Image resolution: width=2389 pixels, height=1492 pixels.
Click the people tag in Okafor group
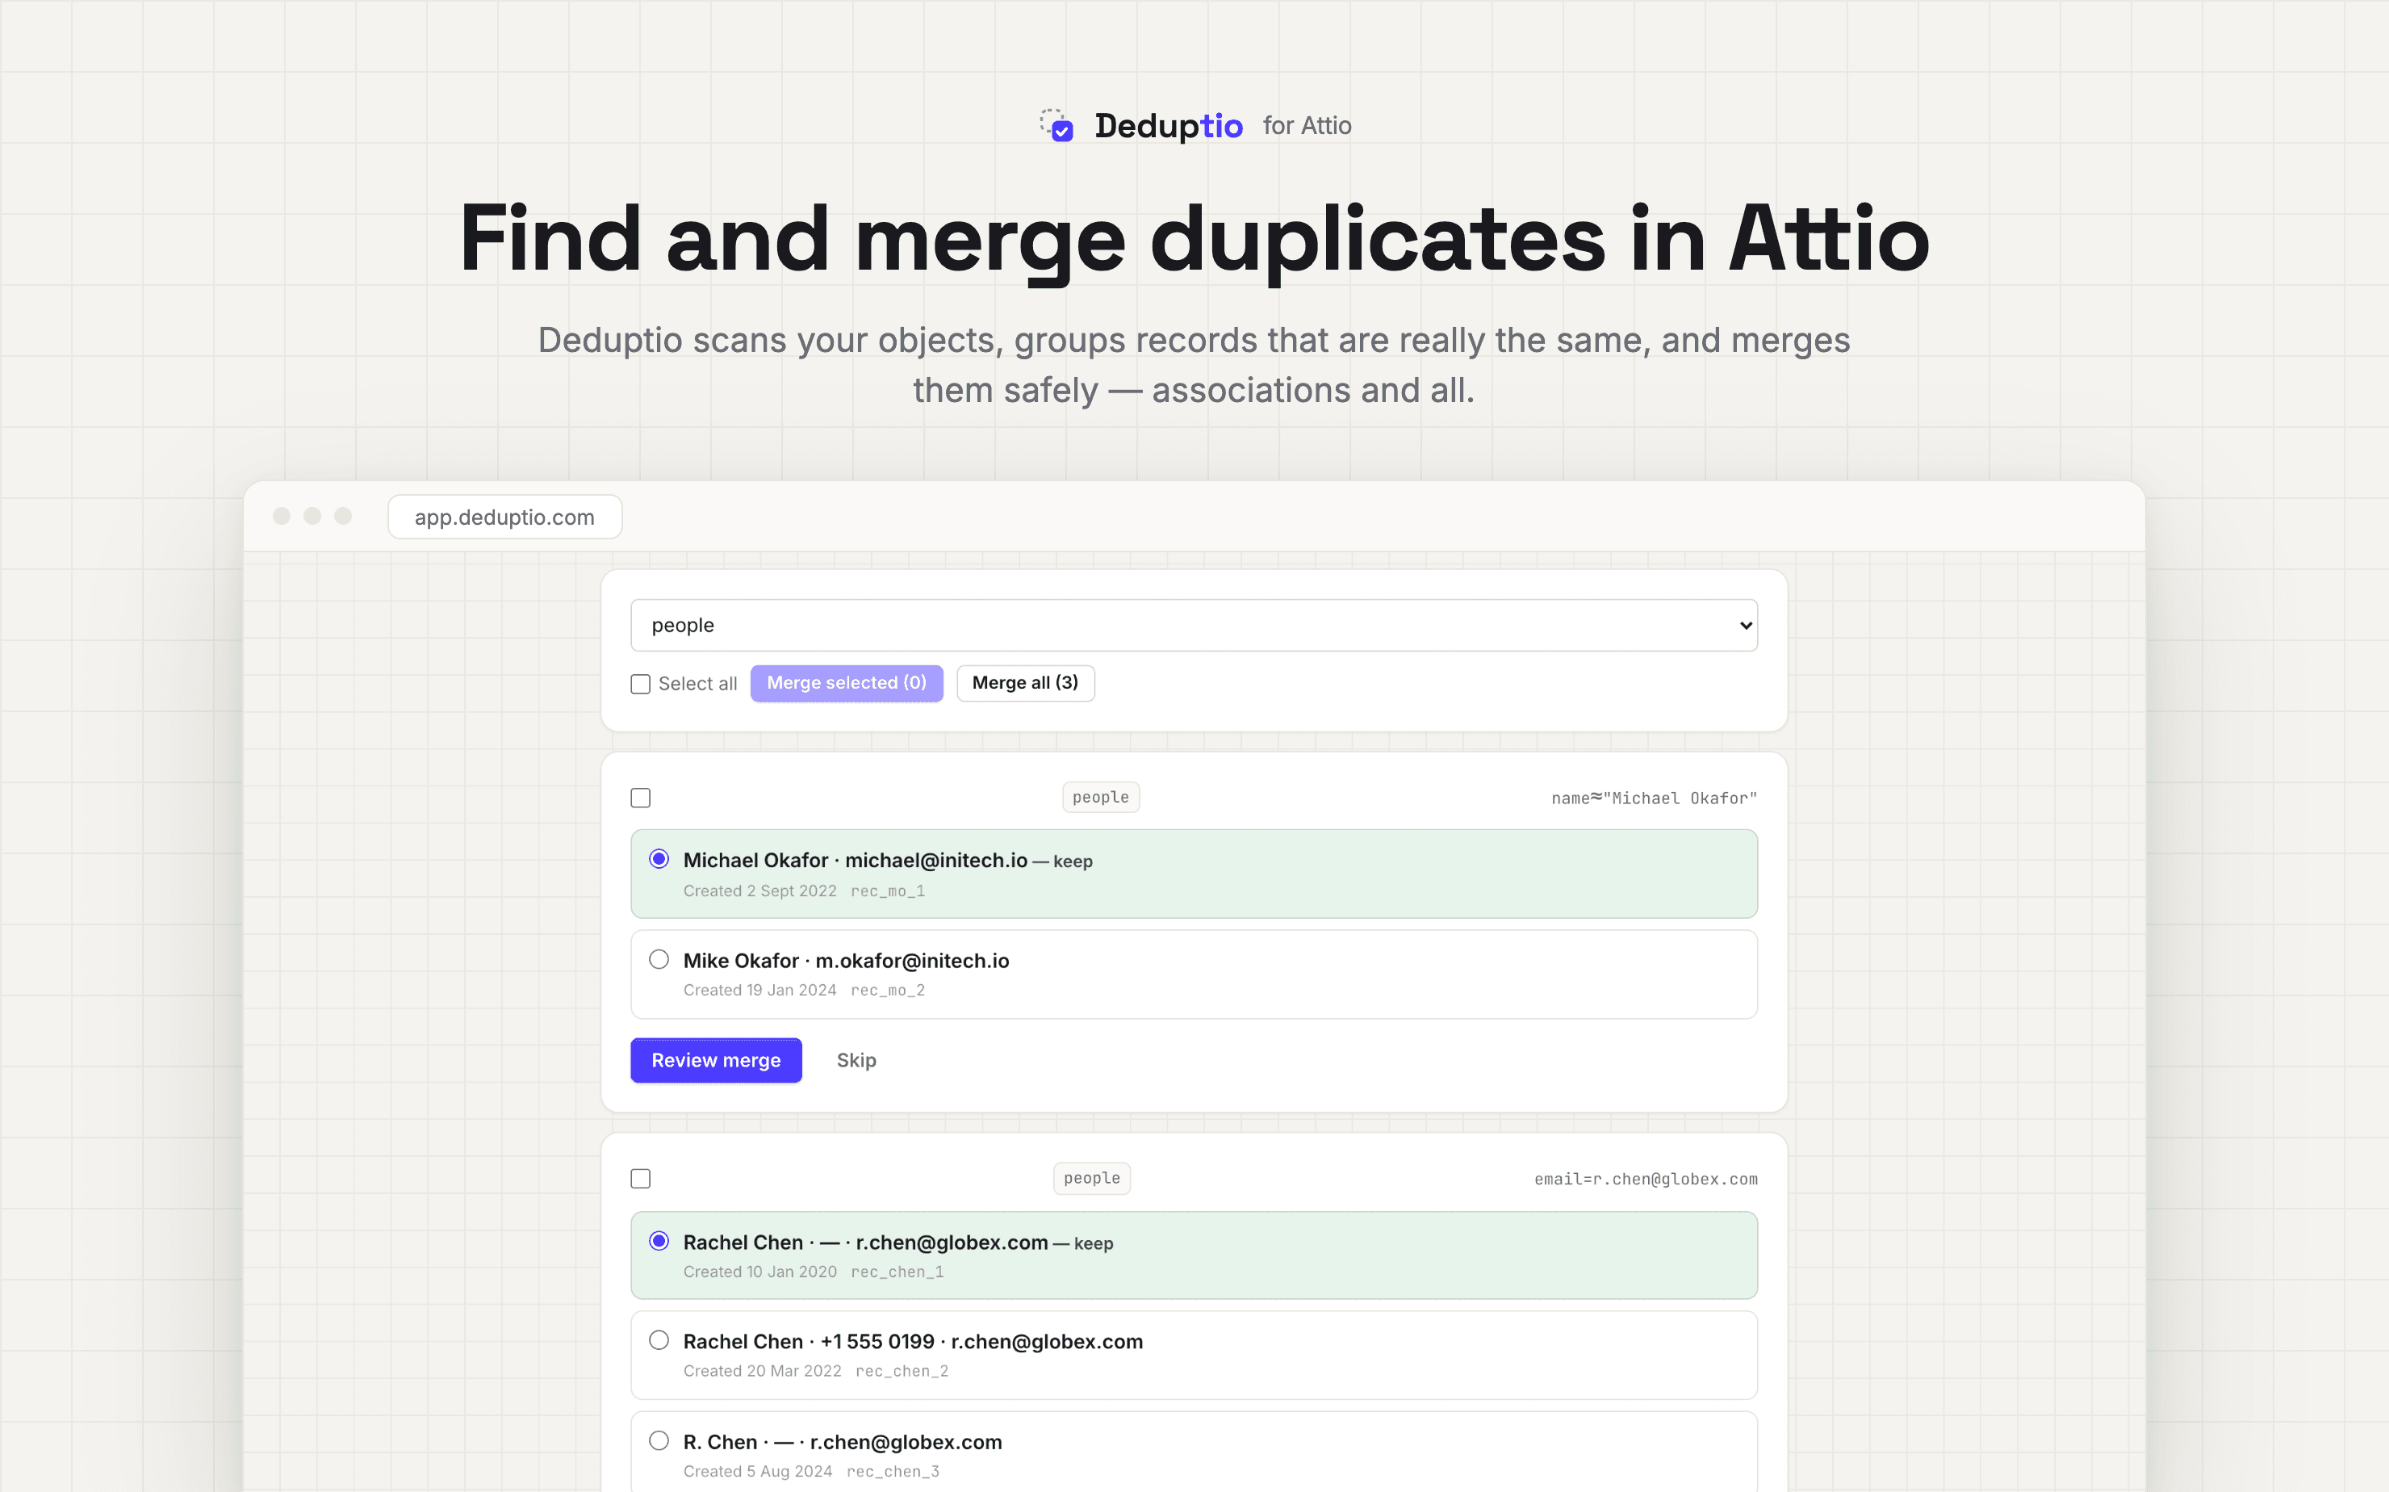point(1101,798)
